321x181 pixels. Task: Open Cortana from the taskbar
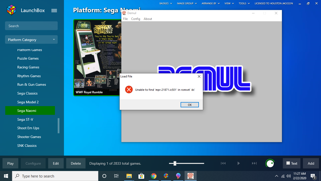click(x=104, y=176)
